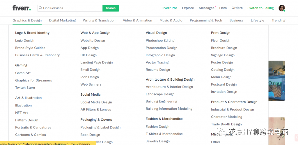
Task: Open Messages in the top navigation
Action: coord(207,8)
